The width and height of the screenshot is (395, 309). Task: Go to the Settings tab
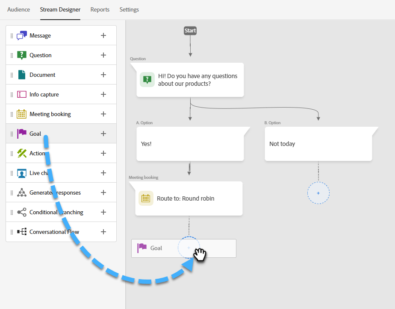[x=129, y=9]
